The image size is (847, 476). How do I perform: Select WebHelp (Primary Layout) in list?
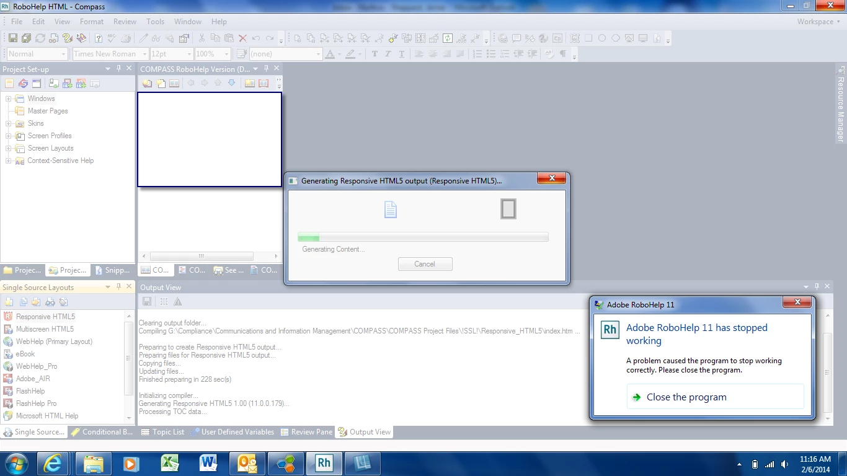click(54, 342)
